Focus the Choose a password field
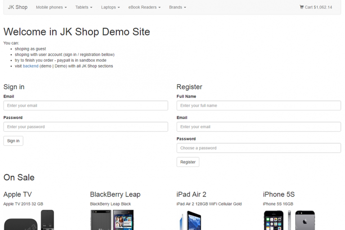This screenshot has height=230, width=345. 259,148
